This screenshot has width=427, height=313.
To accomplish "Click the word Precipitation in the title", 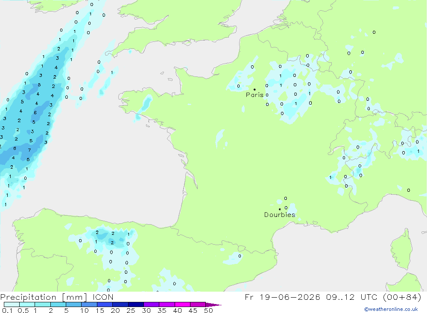I will click(28, 297).
